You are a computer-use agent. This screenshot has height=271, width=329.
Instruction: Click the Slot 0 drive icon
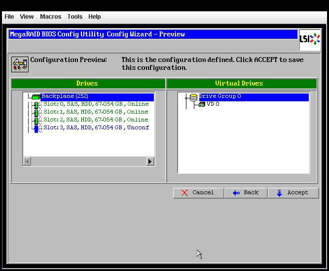coord(36,105)
